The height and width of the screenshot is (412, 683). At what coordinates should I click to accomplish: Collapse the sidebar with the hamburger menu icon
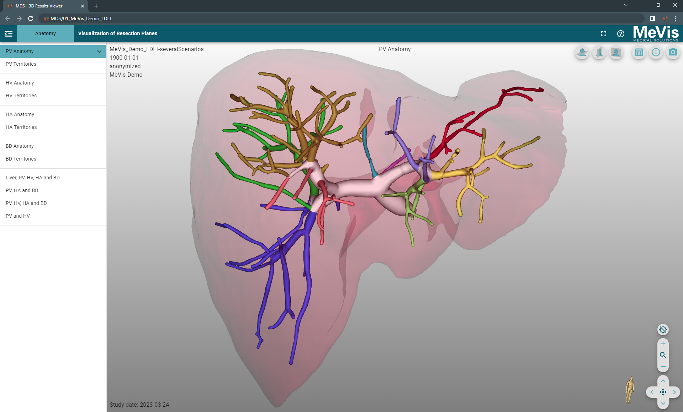tap(9, 34)
